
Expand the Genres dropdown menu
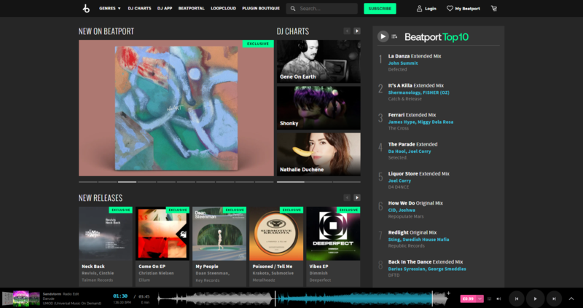click(x=109, y=9)
